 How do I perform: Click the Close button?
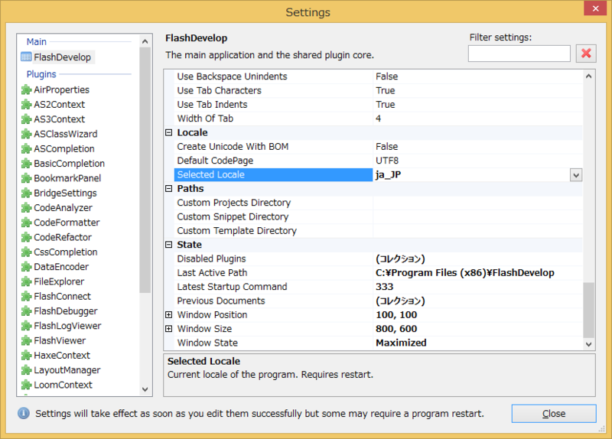point(554,414)
